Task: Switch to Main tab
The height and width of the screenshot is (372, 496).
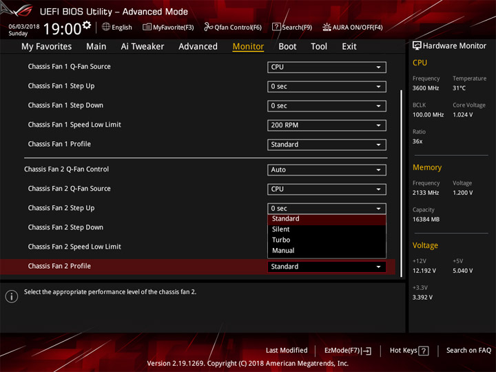Action: (96, 47)
